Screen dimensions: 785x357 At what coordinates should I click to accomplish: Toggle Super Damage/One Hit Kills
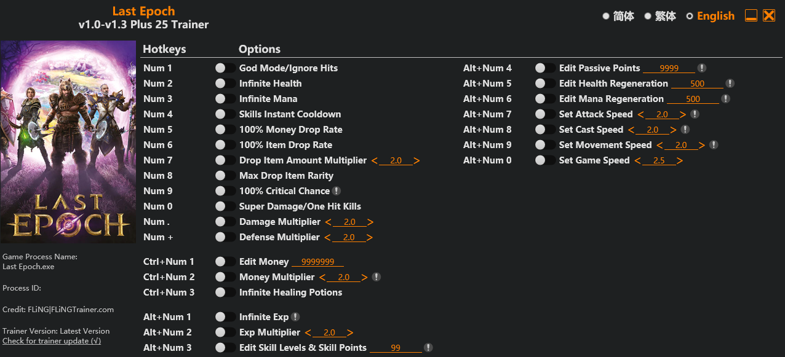click(x=225, y=206)
